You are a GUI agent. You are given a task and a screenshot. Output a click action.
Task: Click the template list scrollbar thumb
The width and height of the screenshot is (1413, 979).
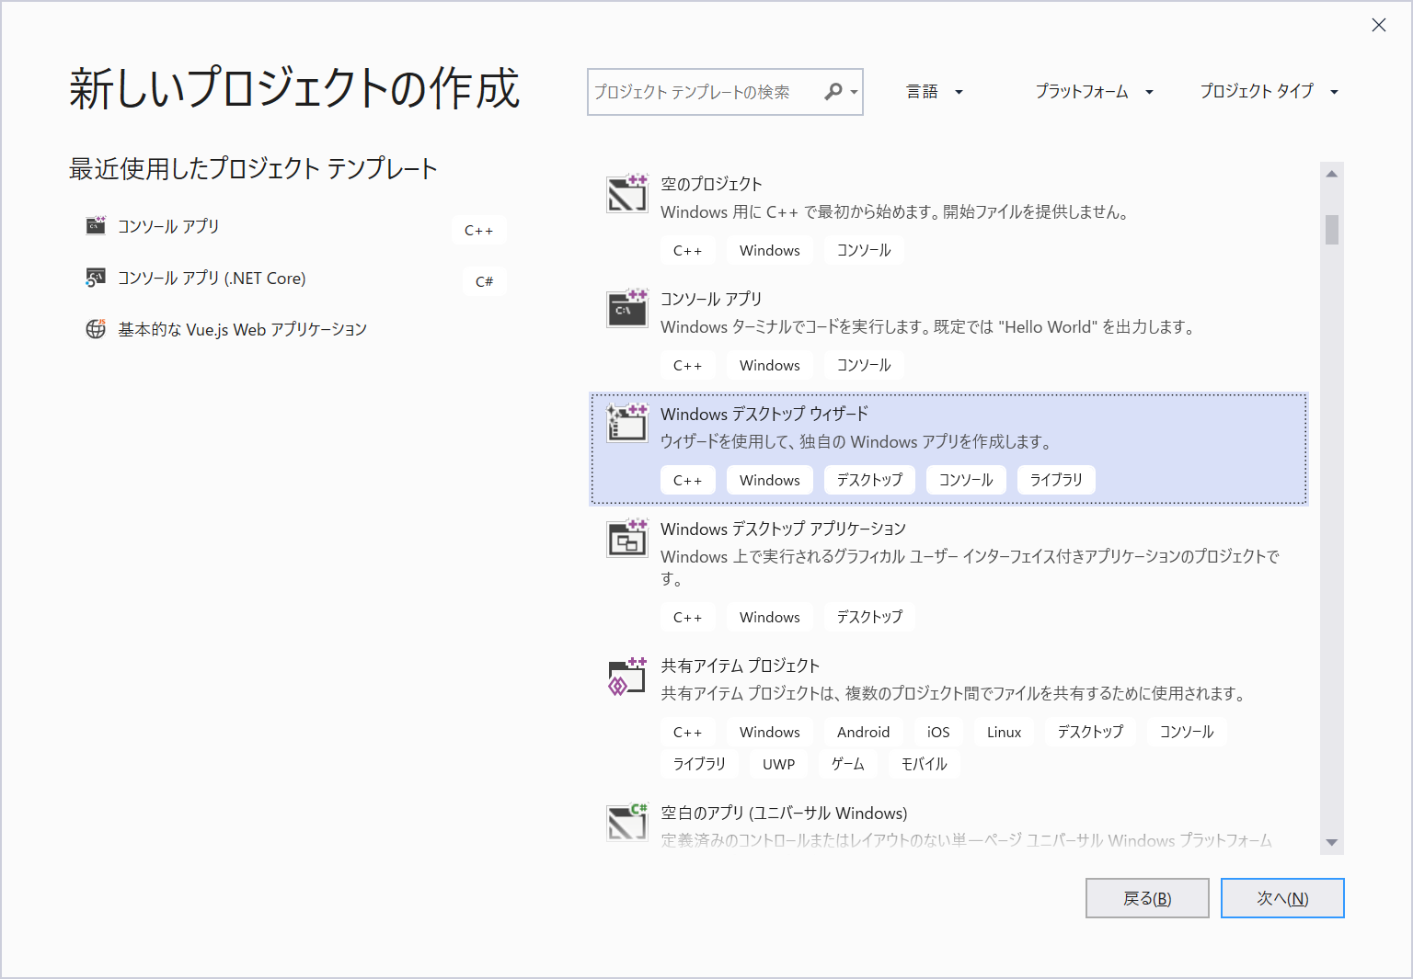click(1332, 229)
